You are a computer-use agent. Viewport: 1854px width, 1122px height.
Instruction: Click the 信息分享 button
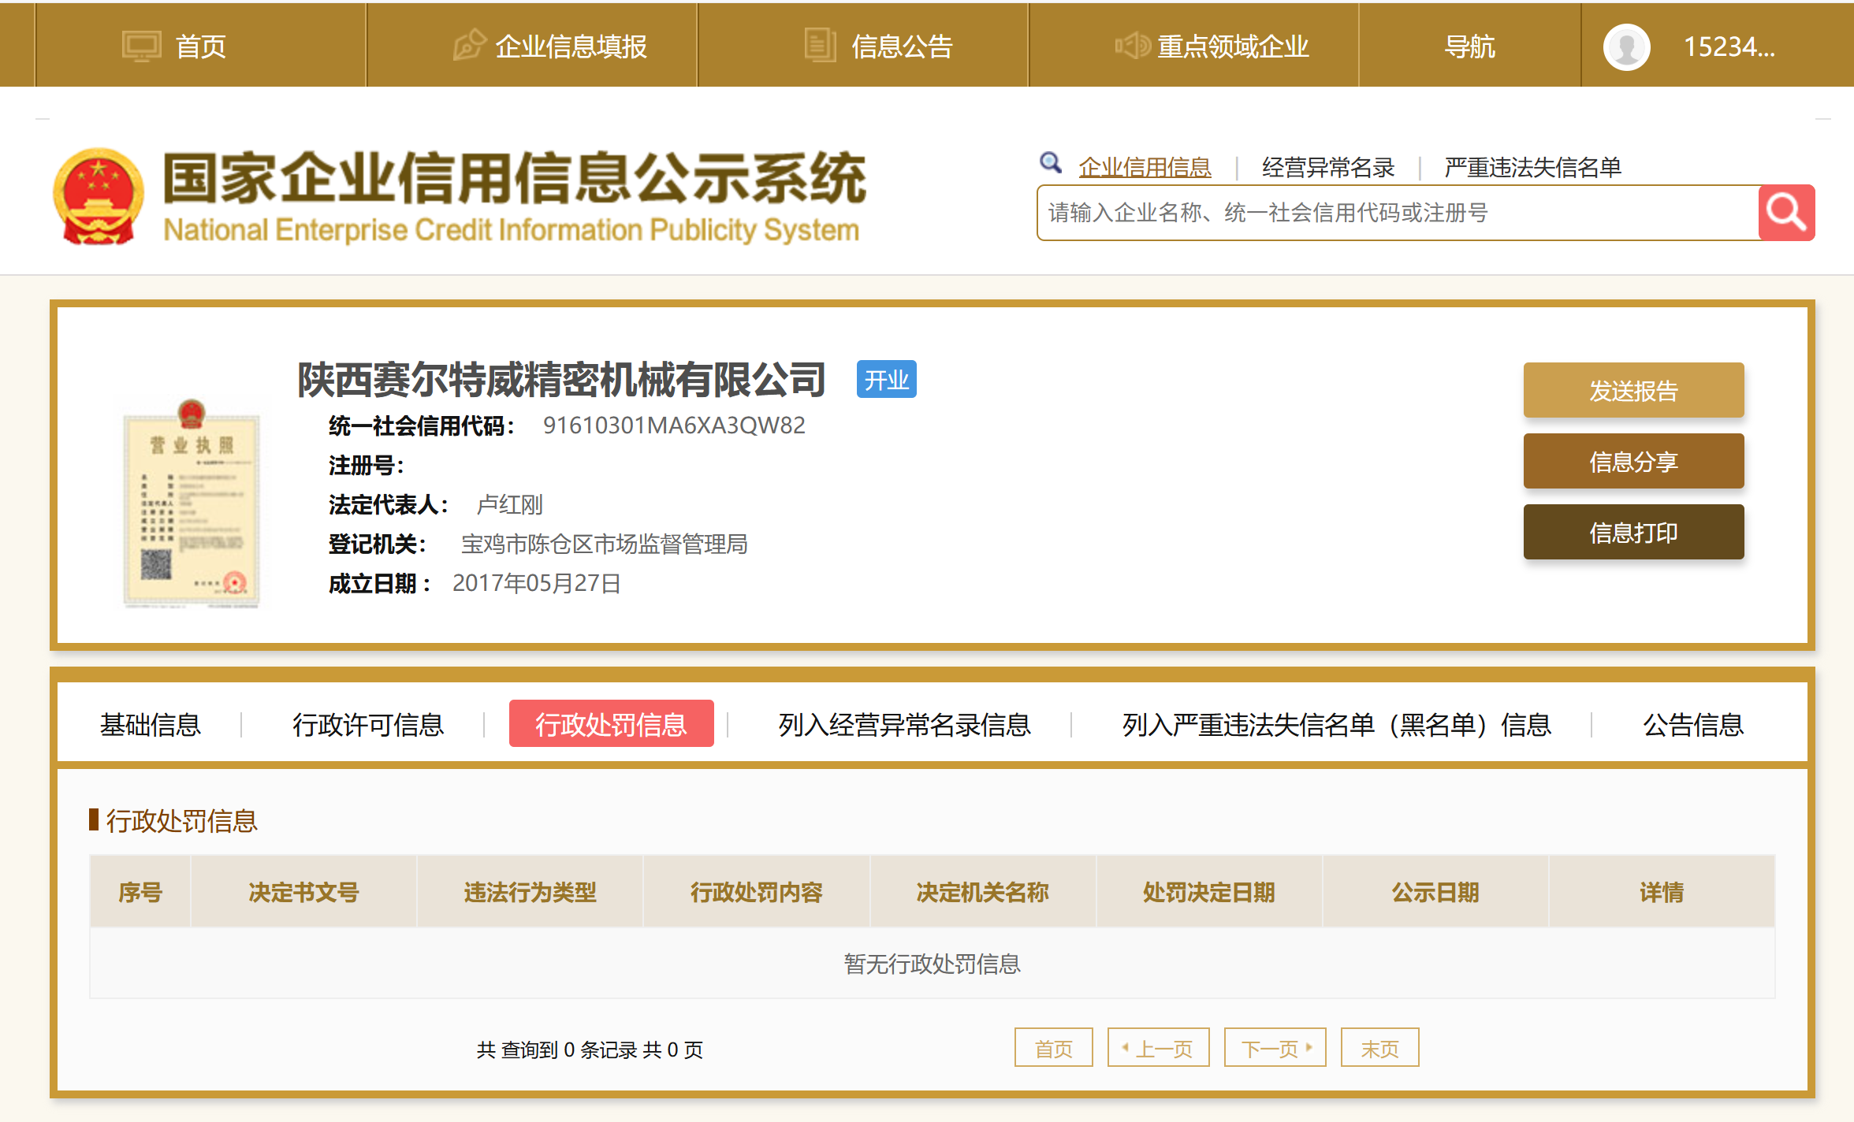coord(1632,461)
